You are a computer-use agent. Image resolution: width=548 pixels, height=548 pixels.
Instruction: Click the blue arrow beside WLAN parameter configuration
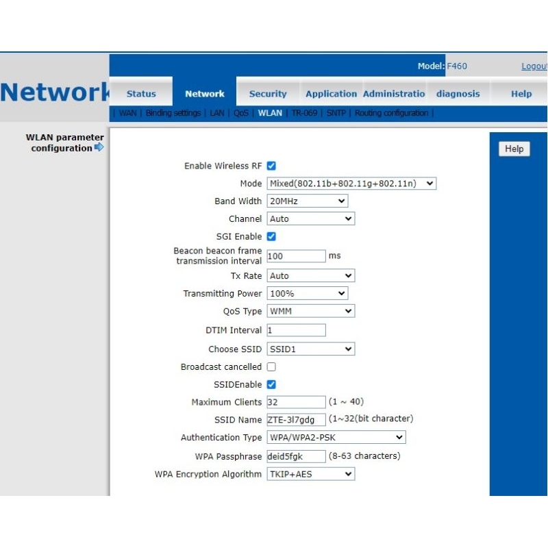[x=99, y=147]
